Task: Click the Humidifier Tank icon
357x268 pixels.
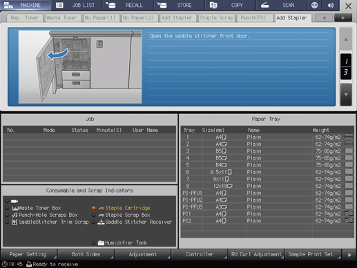Action: click(x=101, y=242)
